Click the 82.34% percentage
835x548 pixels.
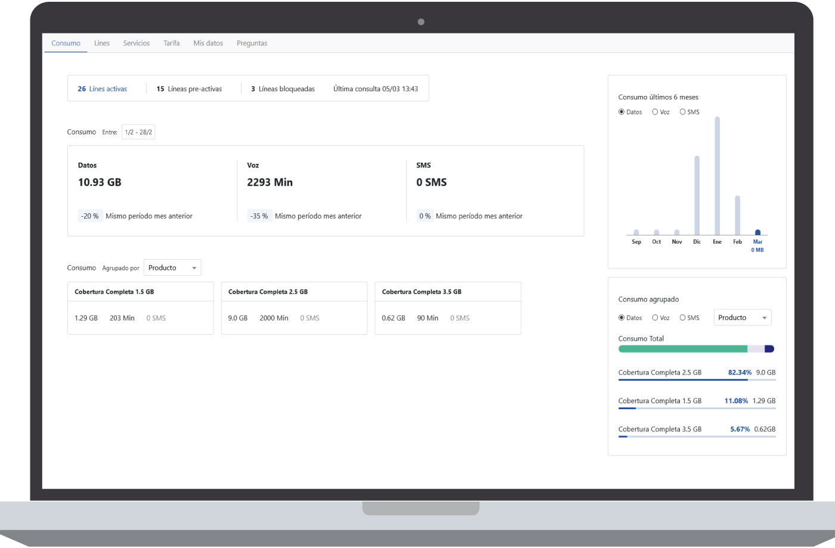pos(740,372)
